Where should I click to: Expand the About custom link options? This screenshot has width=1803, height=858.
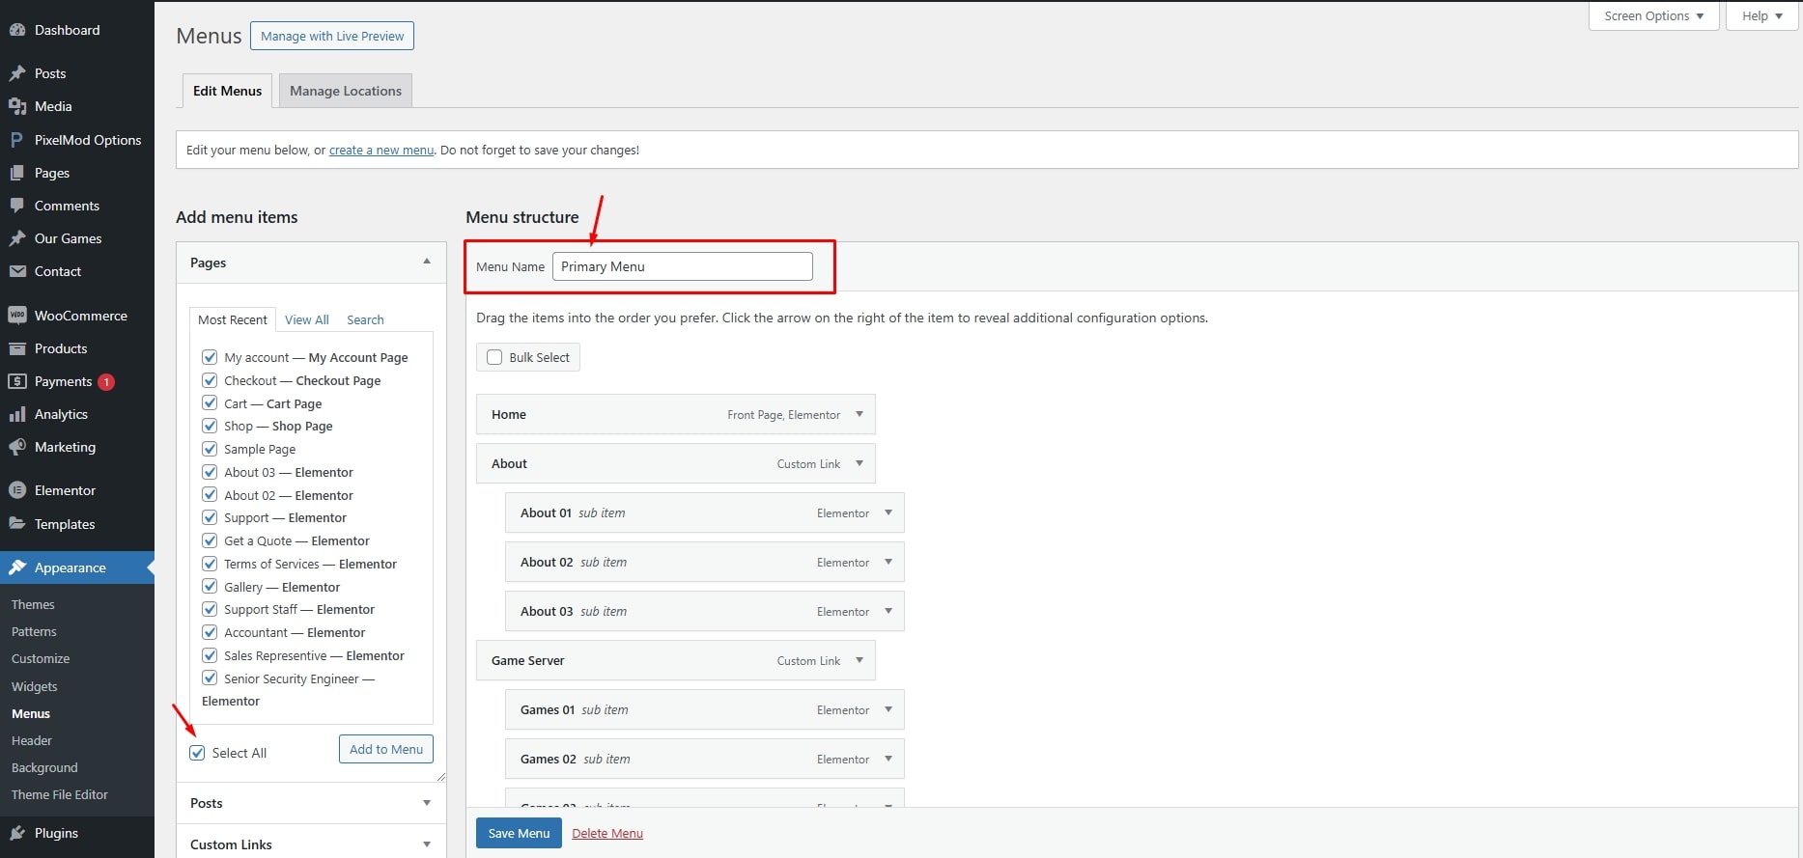coord(859,463)
